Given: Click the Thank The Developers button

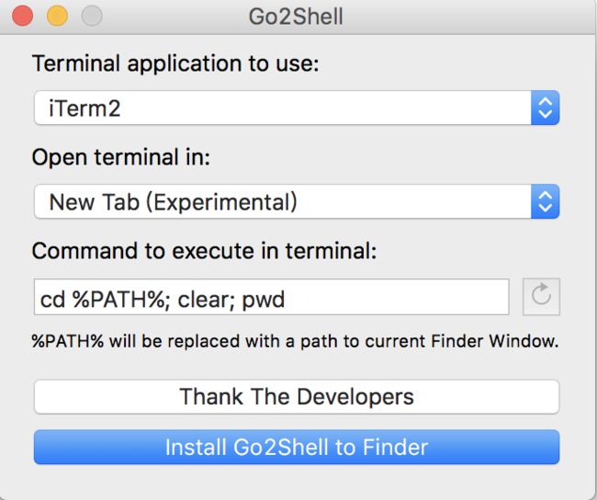Looking at the screenshot, I should click(297, 397).
